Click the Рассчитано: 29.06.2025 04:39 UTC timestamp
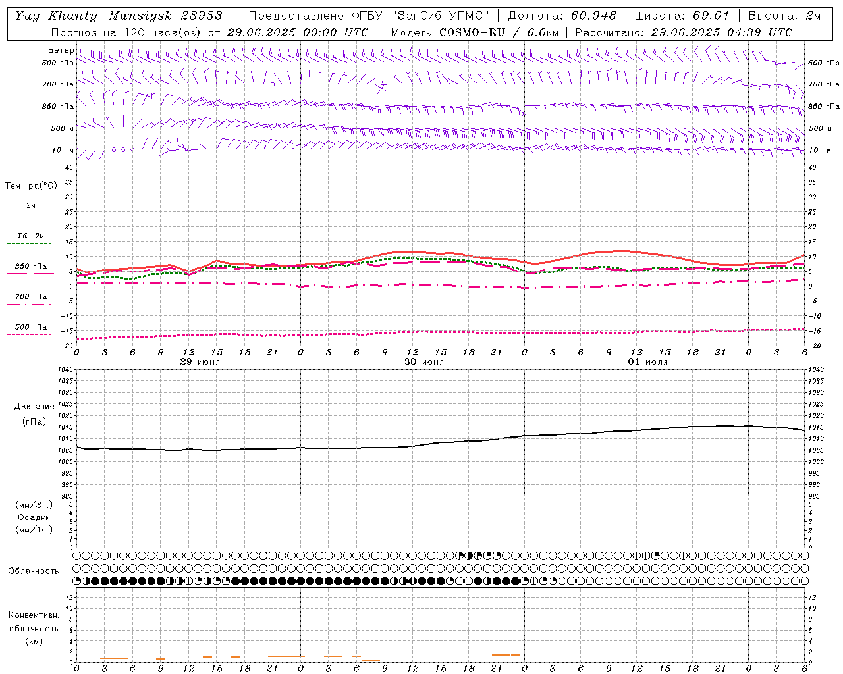The image size is (843, 674). pos(684,32)
